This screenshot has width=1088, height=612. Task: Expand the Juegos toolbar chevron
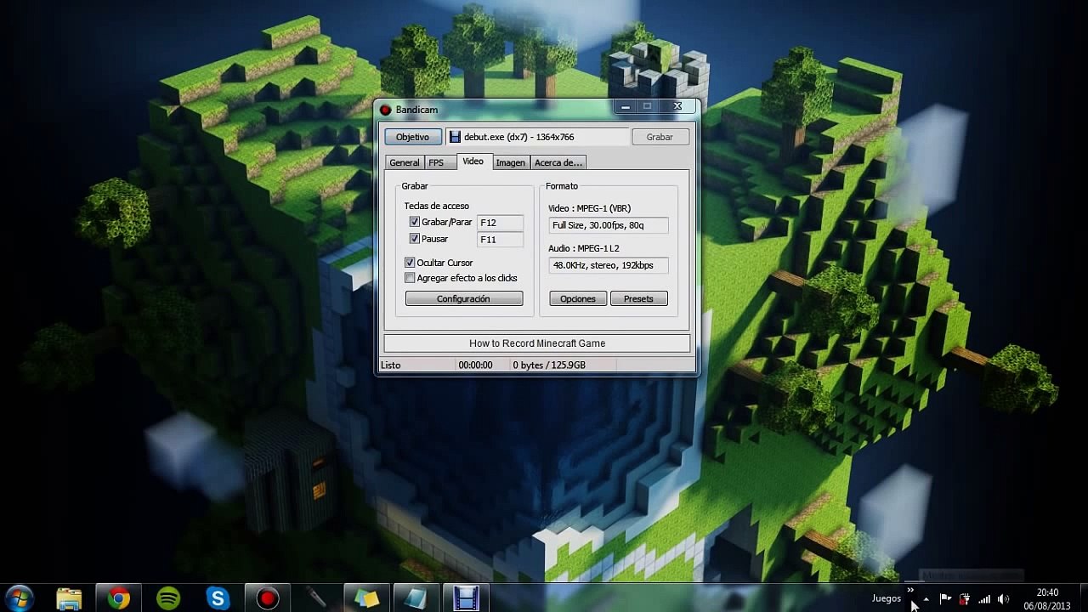pos(910,590)
